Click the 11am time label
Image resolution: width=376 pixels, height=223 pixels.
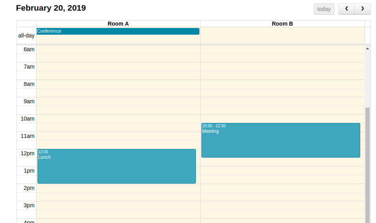pyautogui.click(x=28, y=136)
